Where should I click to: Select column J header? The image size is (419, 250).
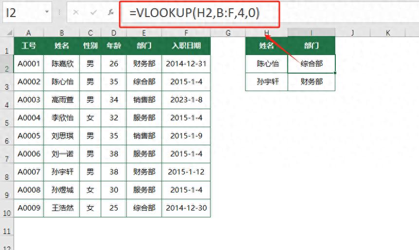point(352,33)
